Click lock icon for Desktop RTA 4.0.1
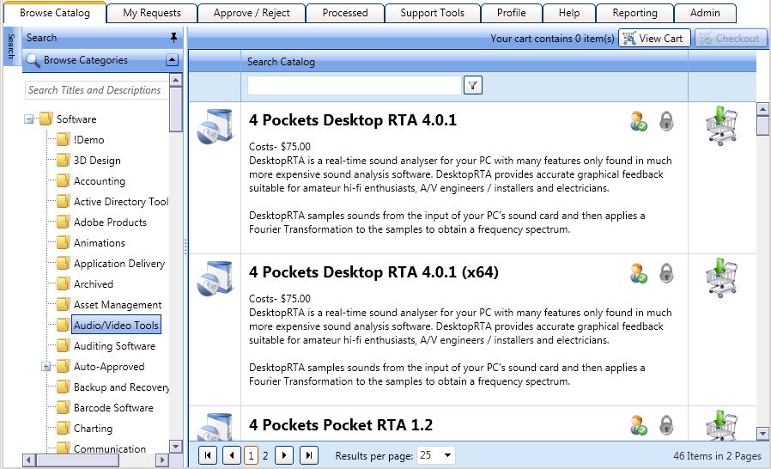The width and height of the screenshot is (771, 469). tap(666, 121)
